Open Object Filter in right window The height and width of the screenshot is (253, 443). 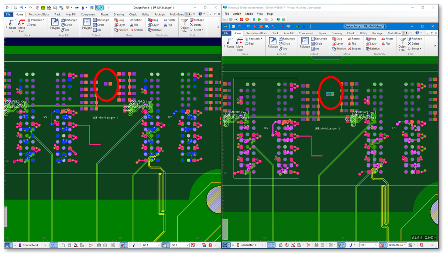tap(402, 44)
